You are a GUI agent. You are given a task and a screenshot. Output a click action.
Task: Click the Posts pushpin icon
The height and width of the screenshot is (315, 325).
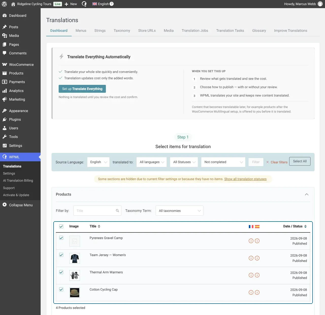pos(5,27)
